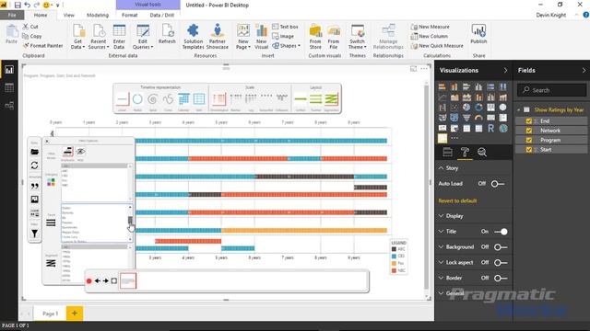590x331 pixels.
Task: Click the red record scene button
Action: click(x=88, y=280)
